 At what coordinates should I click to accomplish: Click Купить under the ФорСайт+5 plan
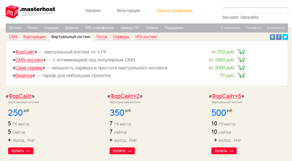point(224,151)
